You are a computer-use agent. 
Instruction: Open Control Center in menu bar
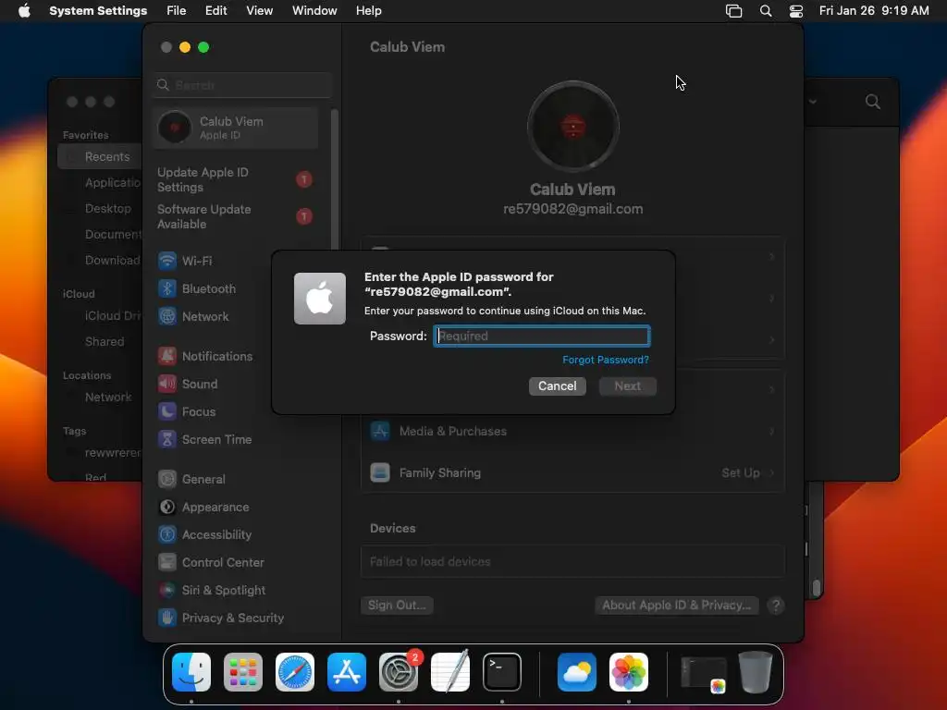[796, 11]
